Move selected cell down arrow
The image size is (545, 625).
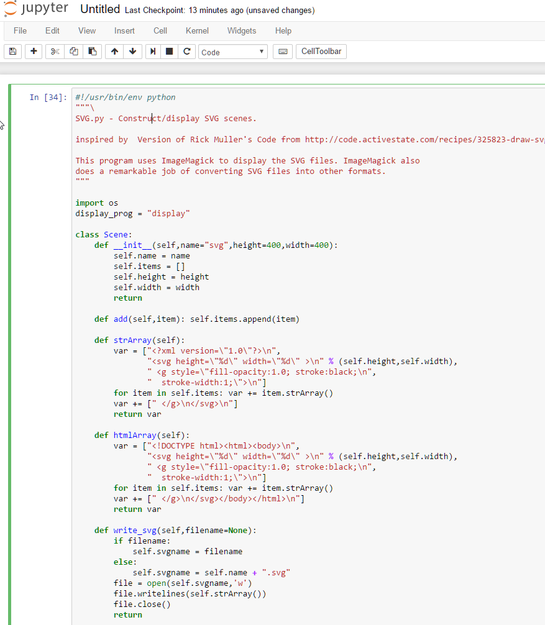(x=133, y=52)
